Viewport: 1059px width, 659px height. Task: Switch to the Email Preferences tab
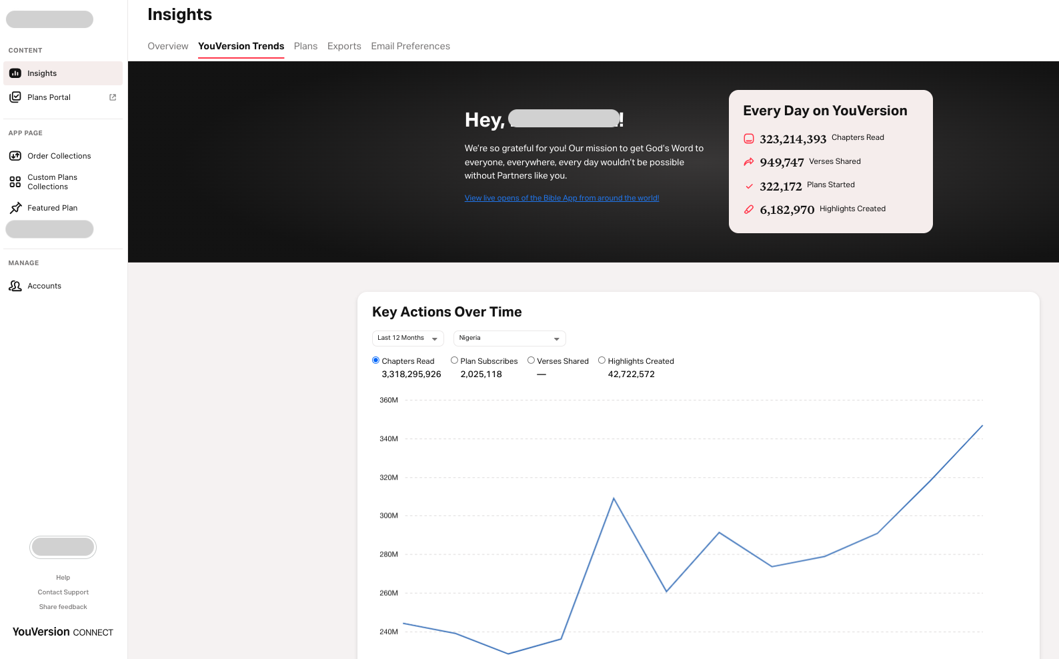(411, 46)
